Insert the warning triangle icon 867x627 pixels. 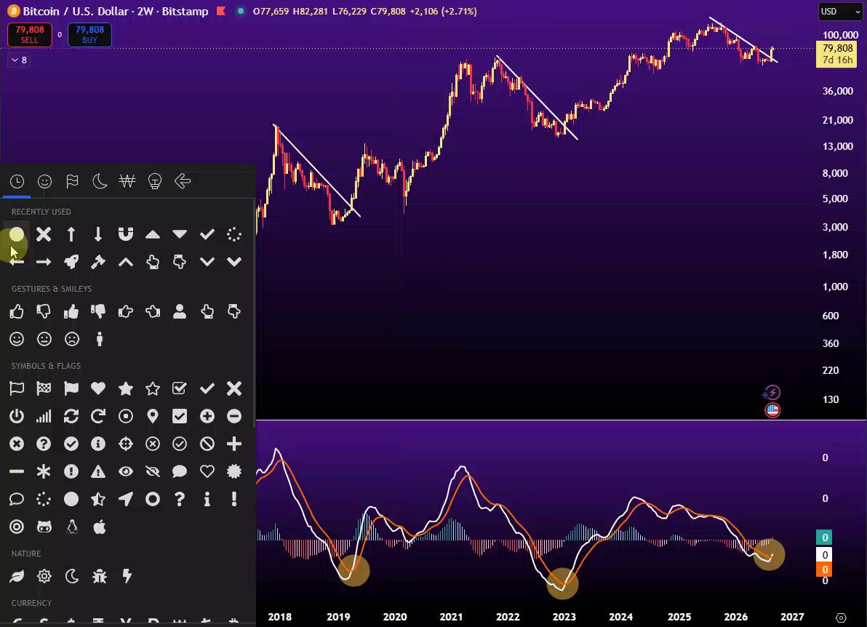tap(98, 471)
